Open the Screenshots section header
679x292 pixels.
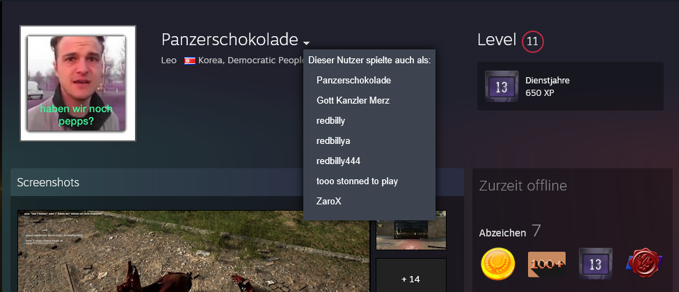(48, 182)
